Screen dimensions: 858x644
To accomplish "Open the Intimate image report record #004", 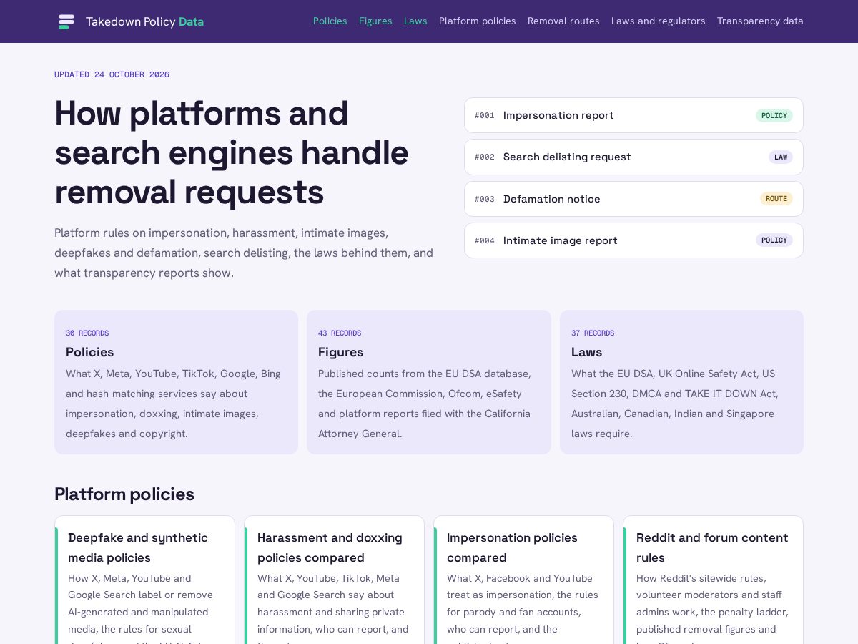I will coord(633,240).
